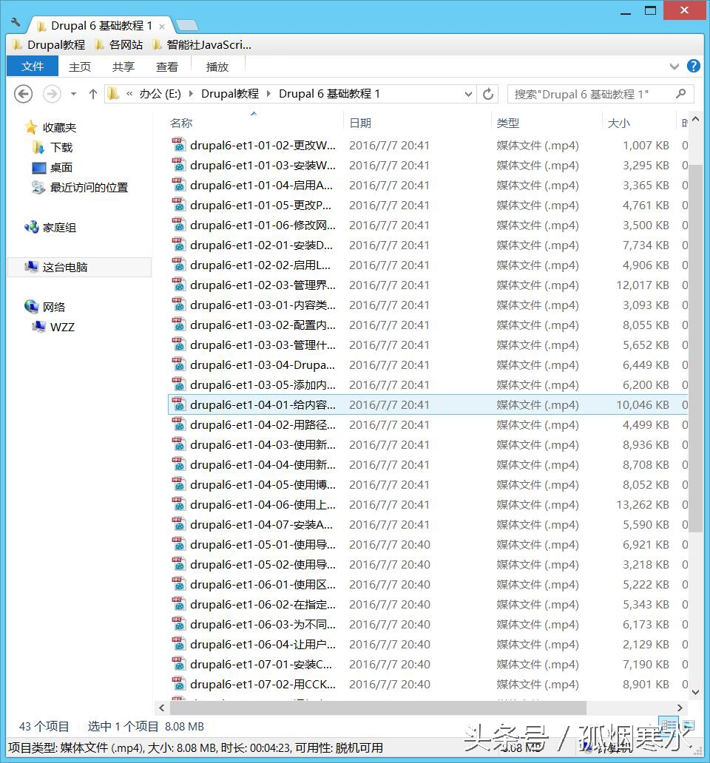
Task: Select the mp4 icon of drupal6-et1-06-01 file
Action: (178, 584)
